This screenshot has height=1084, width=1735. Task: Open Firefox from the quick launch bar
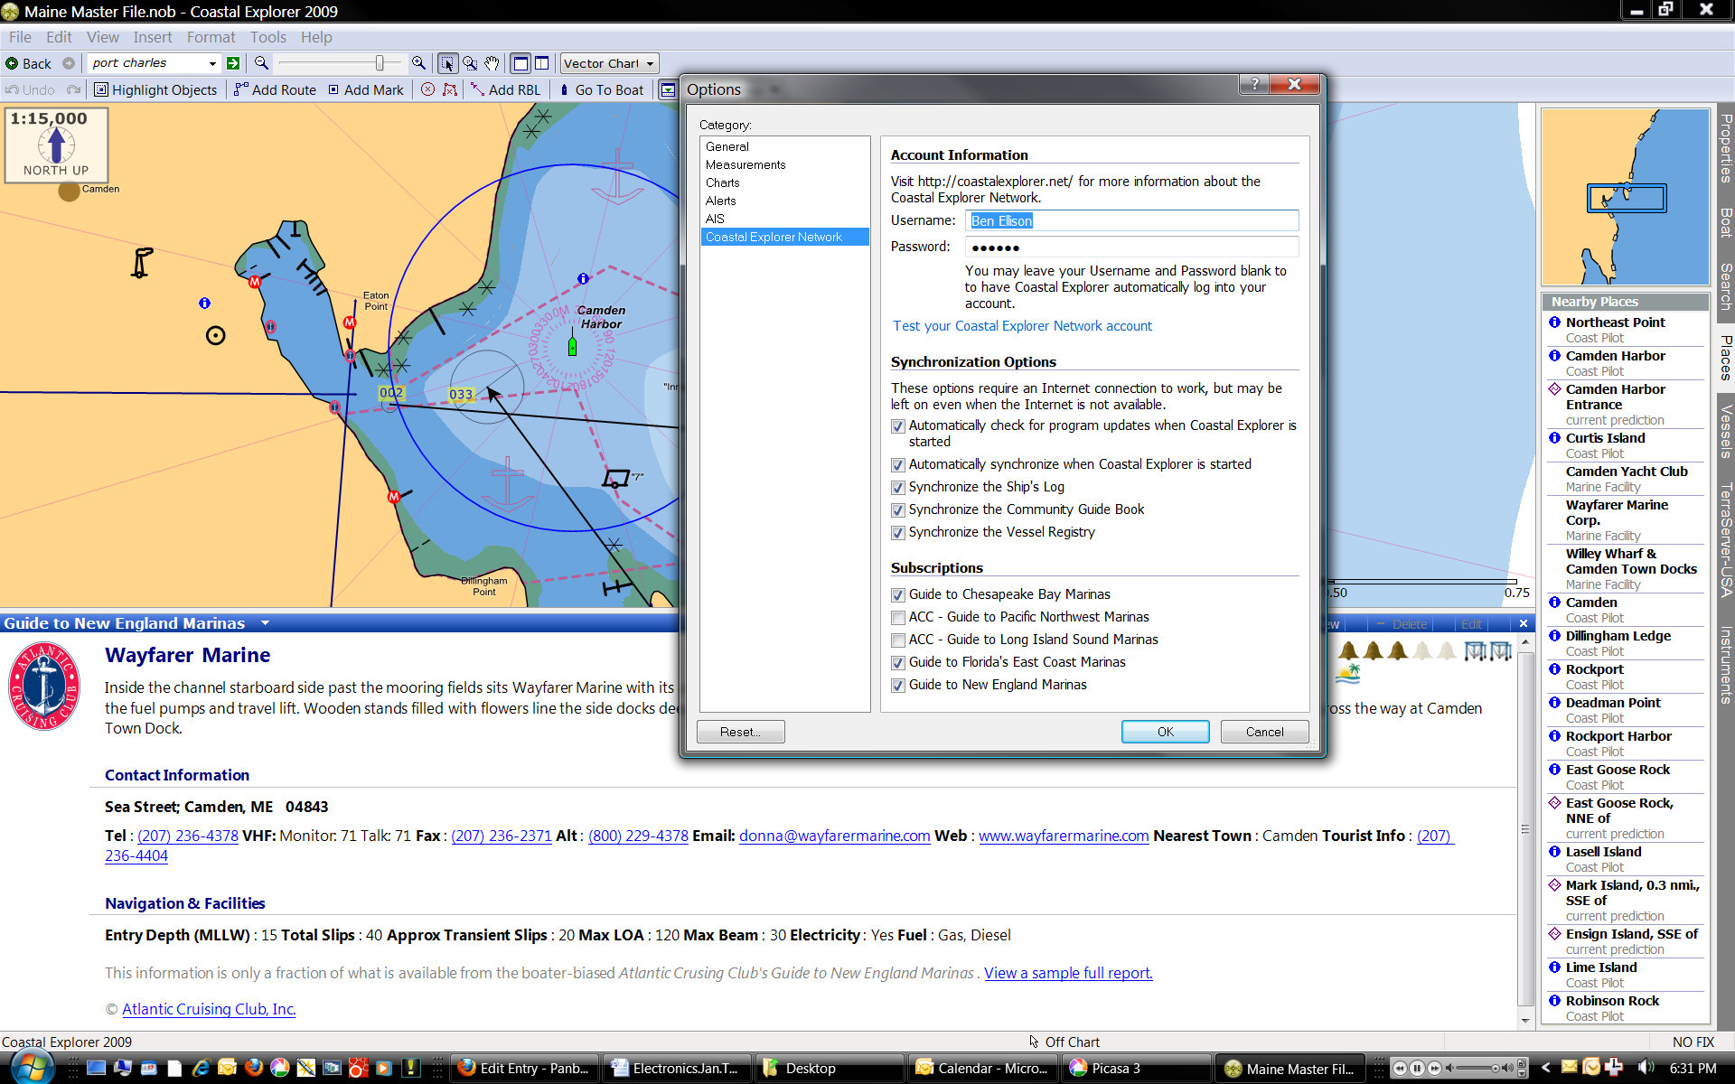[x=254, y=1068]
